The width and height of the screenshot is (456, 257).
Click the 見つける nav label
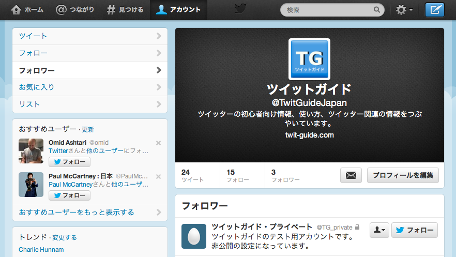click(131, 10)
